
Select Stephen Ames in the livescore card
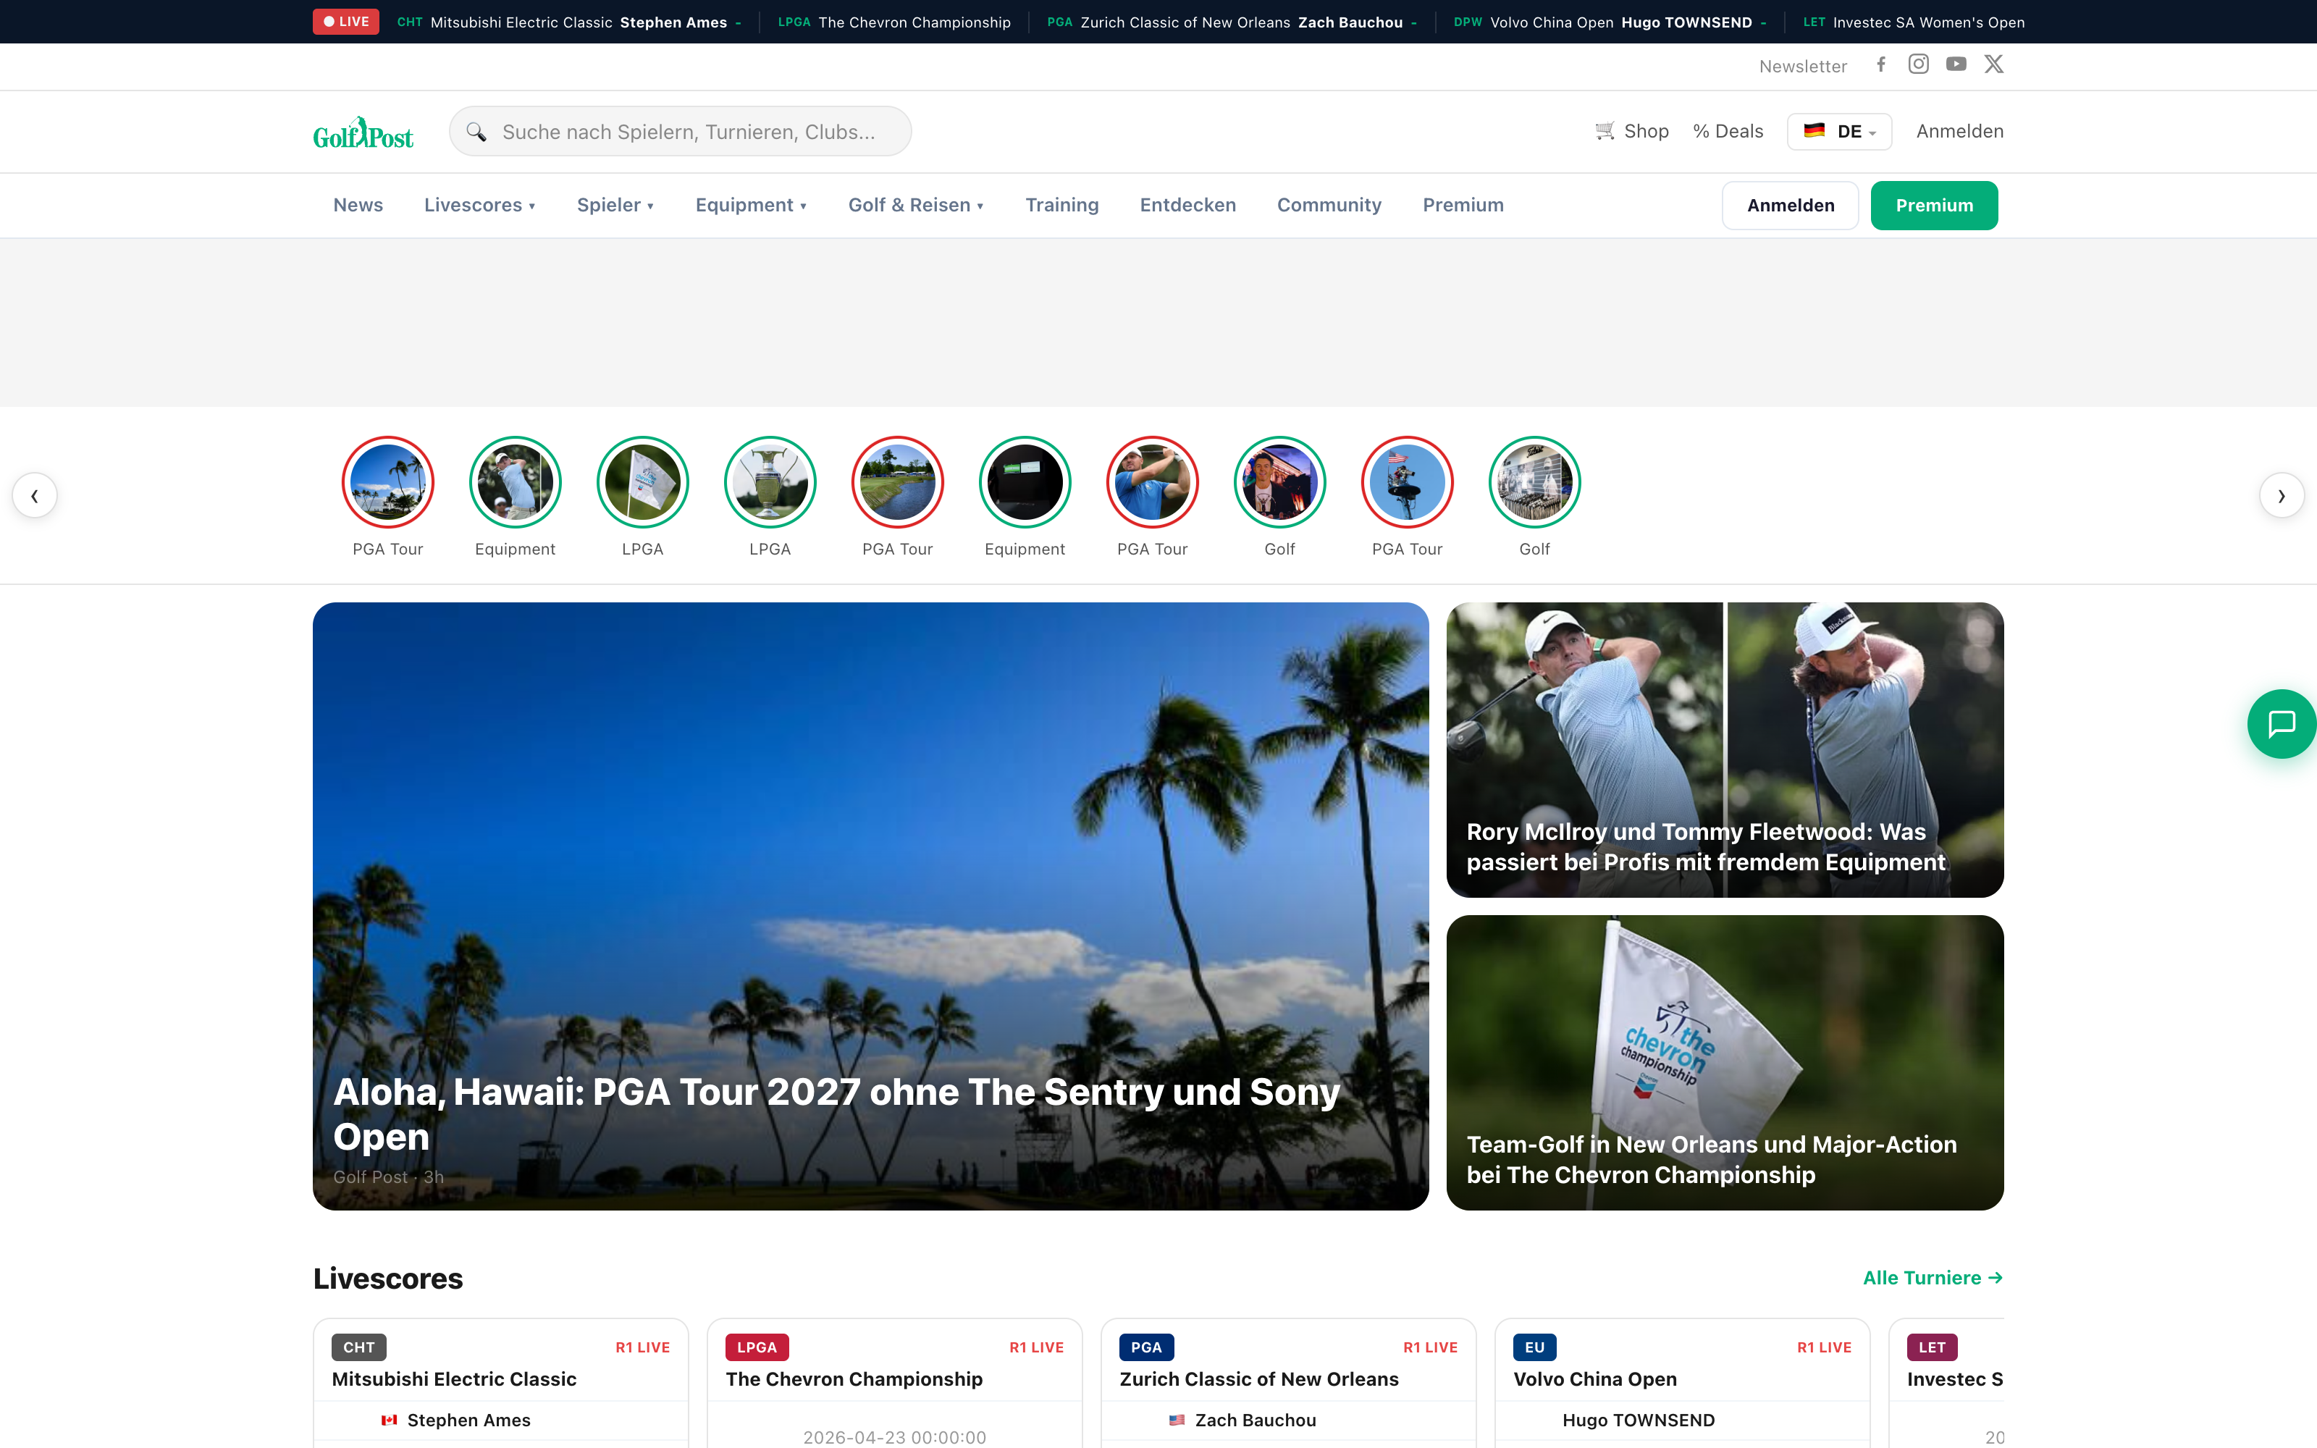point(468,1420)
